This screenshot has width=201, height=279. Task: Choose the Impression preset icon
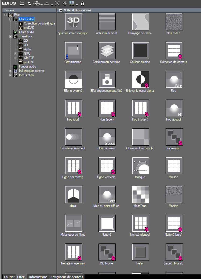174,137
